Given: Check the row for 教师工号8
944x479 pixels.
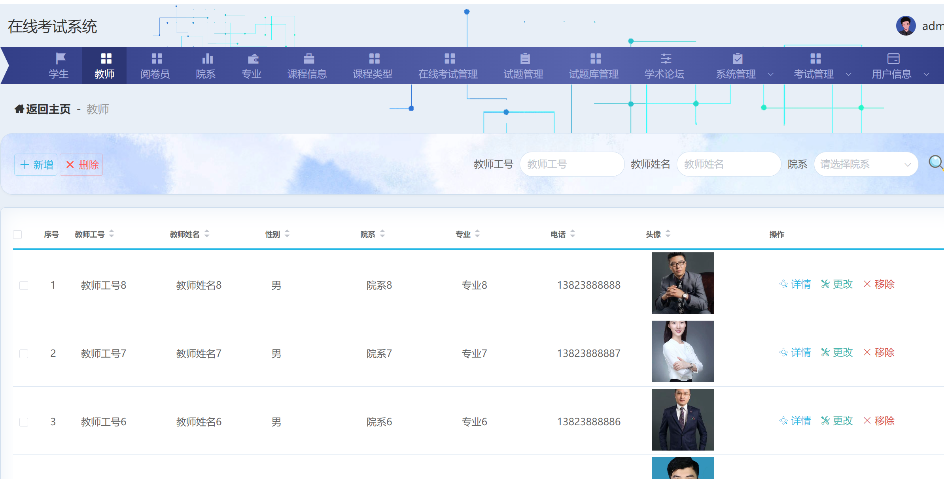Looking at the screenshot, I should click(24, 285).
